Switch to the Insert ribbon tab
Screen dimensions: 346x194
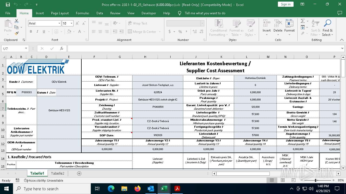[x=40, y=13]
